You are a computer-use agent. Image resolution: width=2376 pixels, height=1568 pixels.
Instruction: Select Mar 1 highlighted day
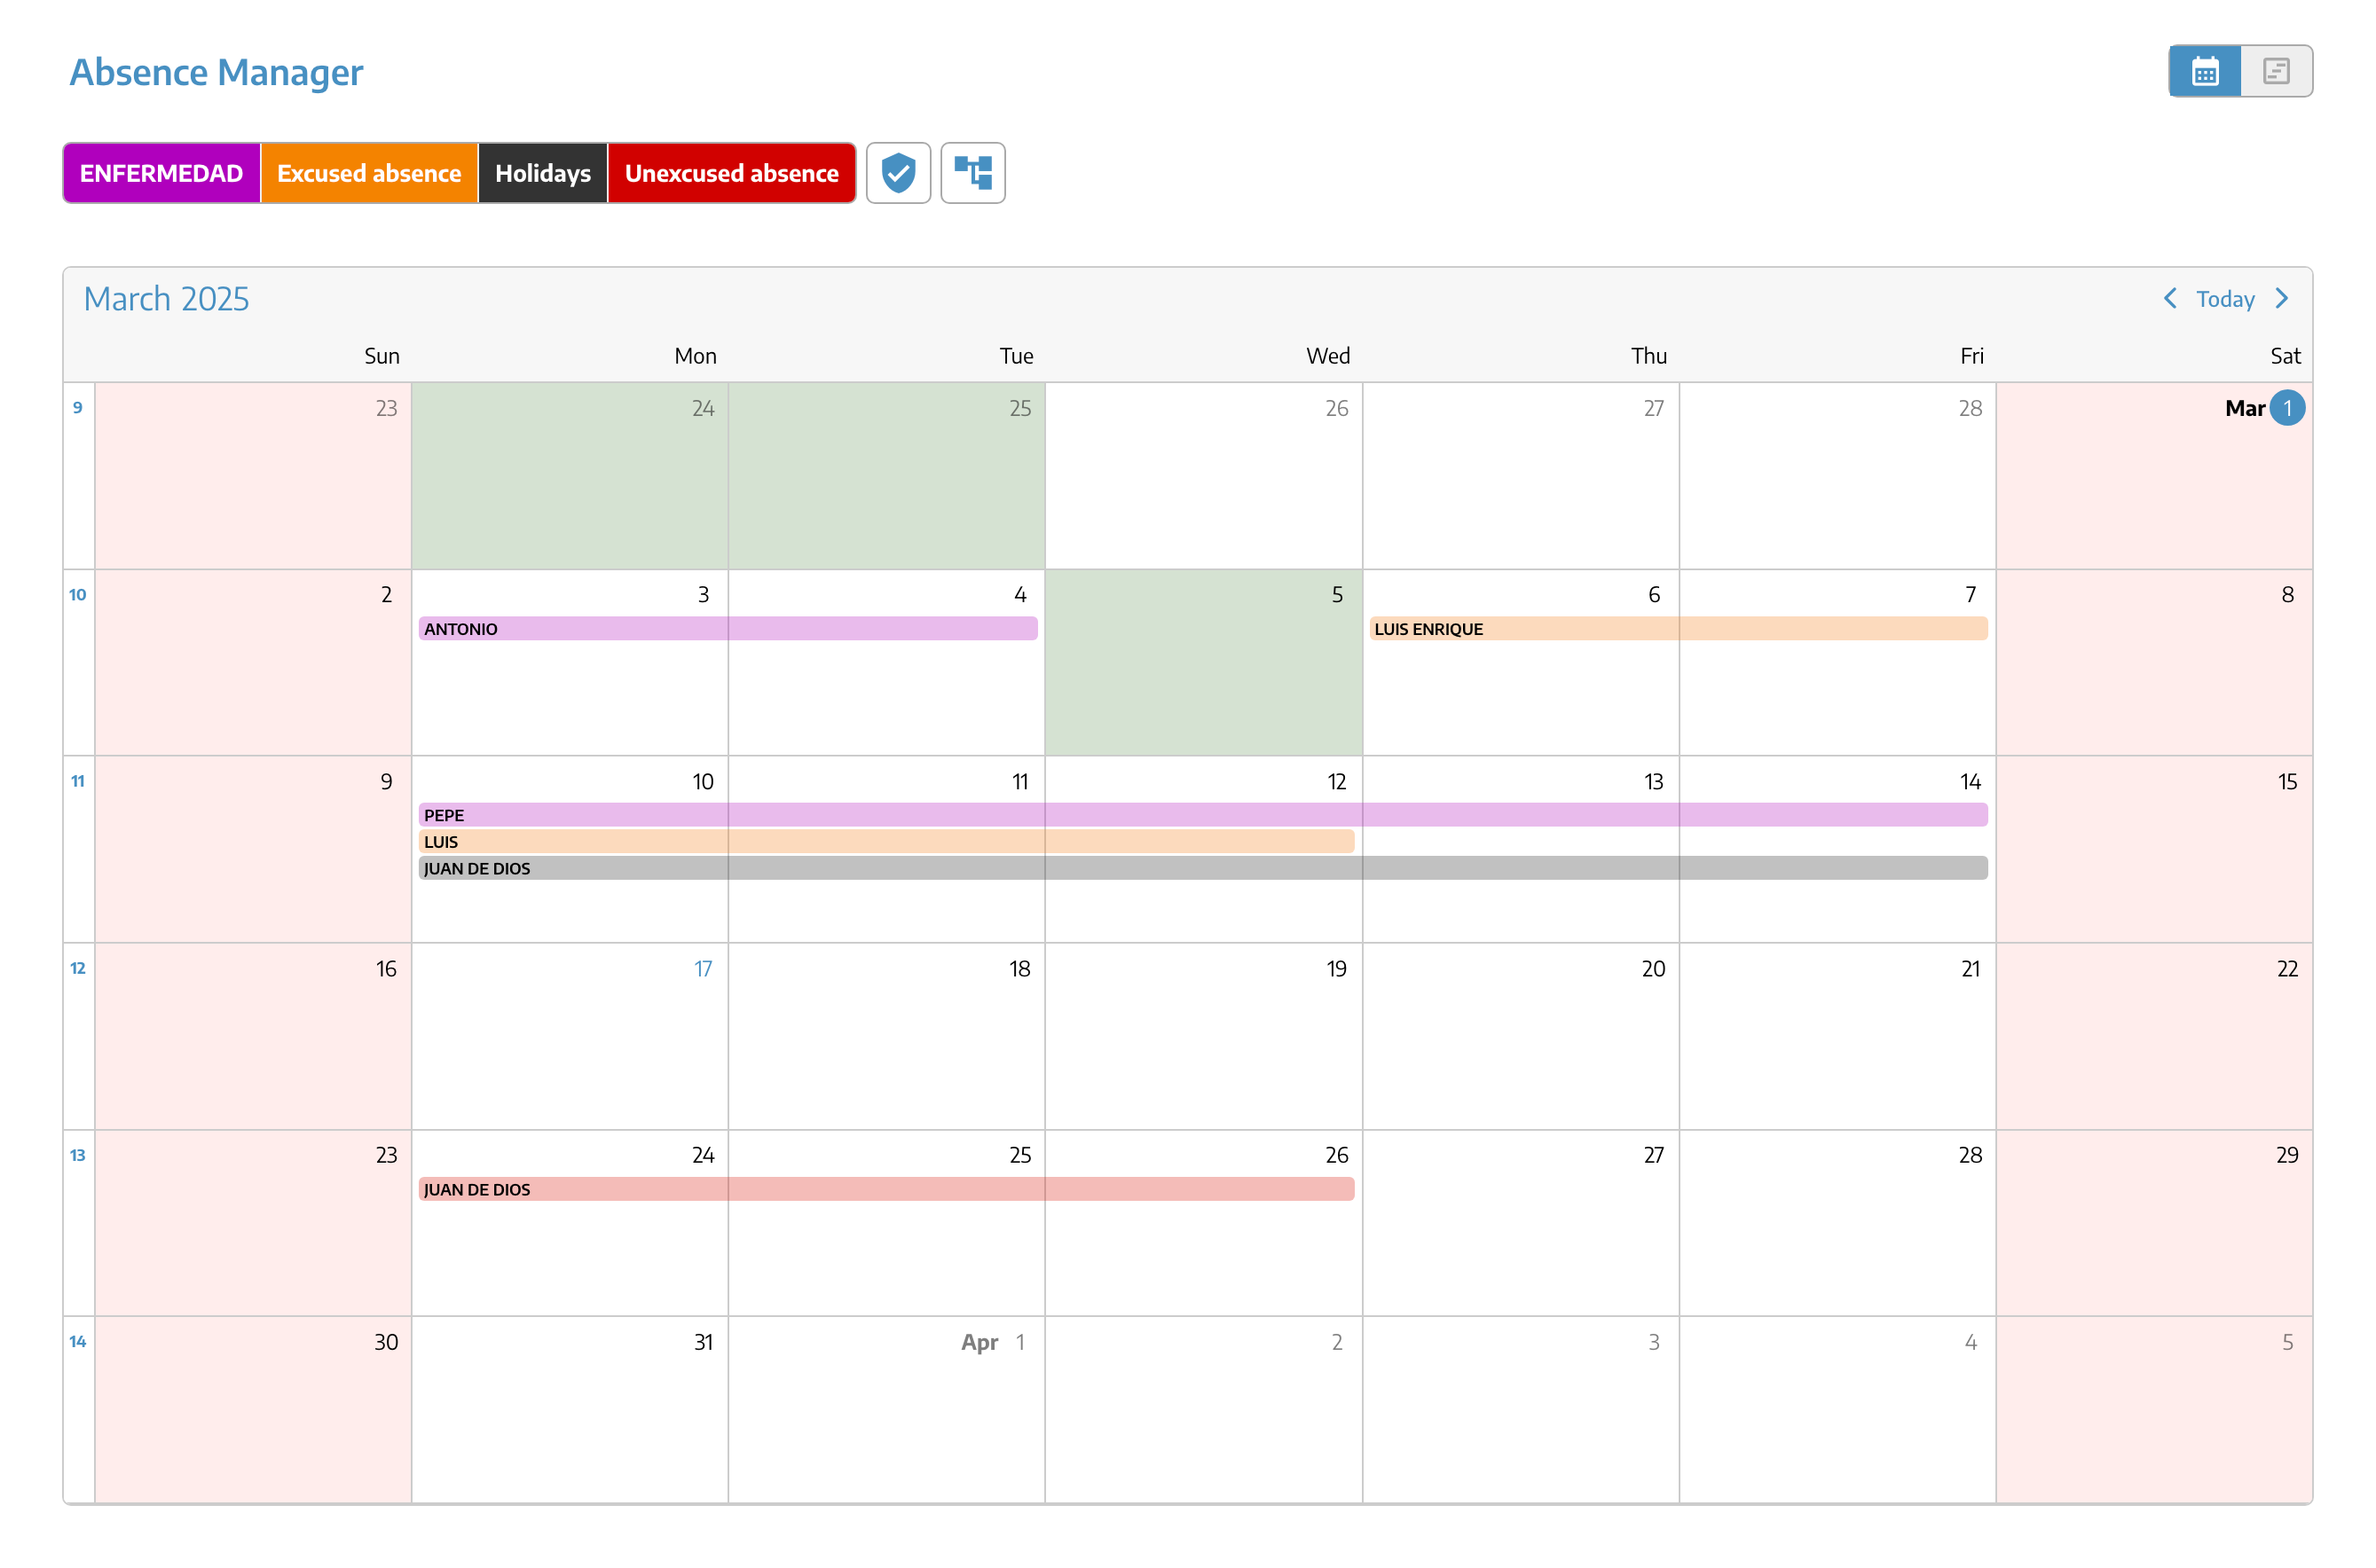[2287, 408]
